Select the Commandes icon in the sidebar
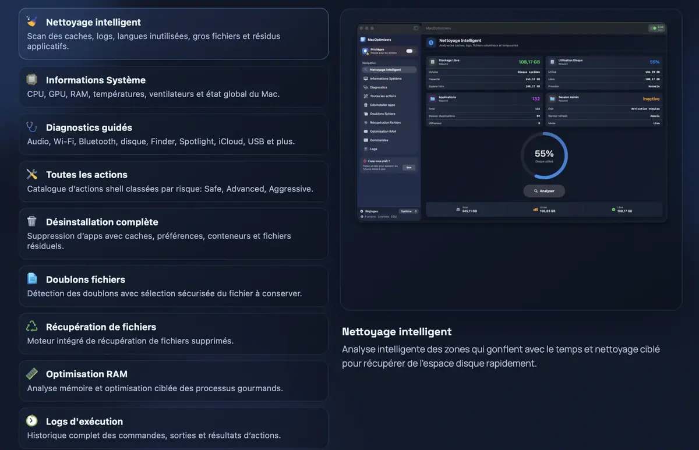699x450 pixels. [x=365, y=140]
